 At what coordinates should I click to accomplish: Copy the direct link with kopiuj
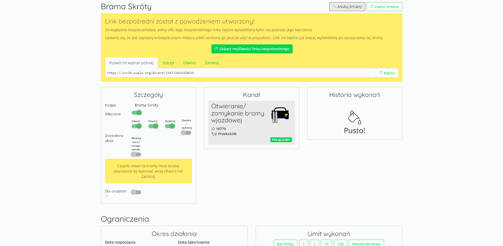(387, 73)
